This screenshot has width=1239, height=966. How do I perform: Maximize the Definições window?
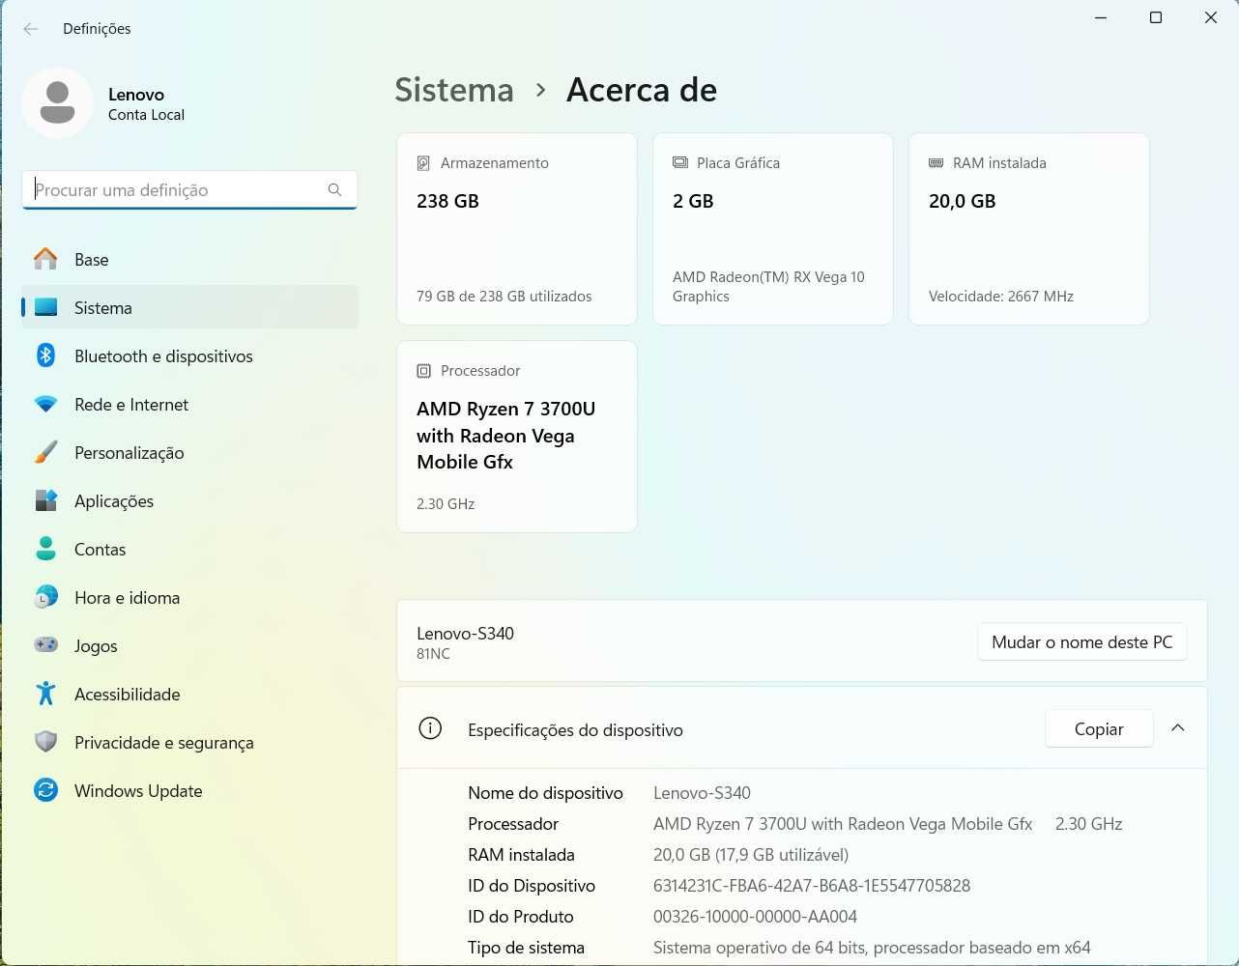tap(1156, 17)
